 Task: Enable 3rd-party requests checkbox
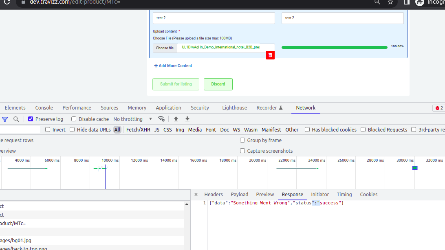(x=414, y=129)
